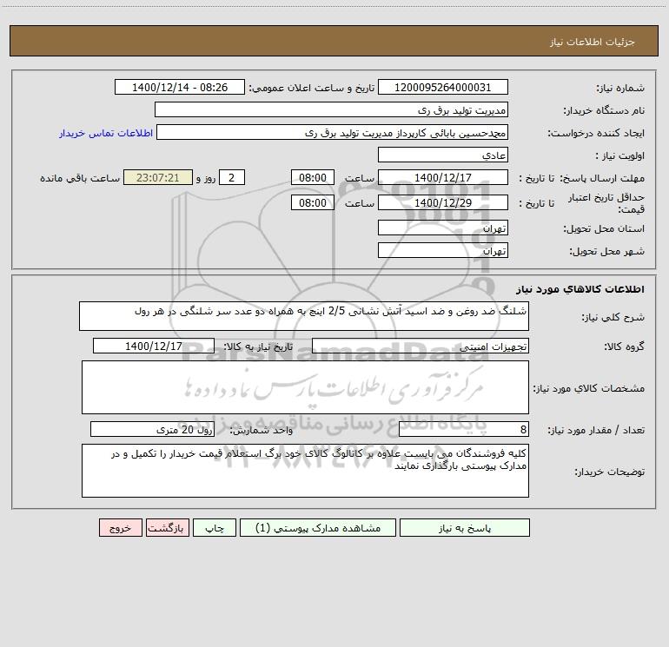Click the ایجاد کننده درخواست field

(x=333, y=132)
